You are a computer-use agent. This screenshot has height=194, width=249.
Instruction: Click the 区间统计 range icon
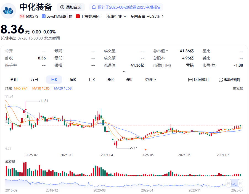(x=190, y=80)
